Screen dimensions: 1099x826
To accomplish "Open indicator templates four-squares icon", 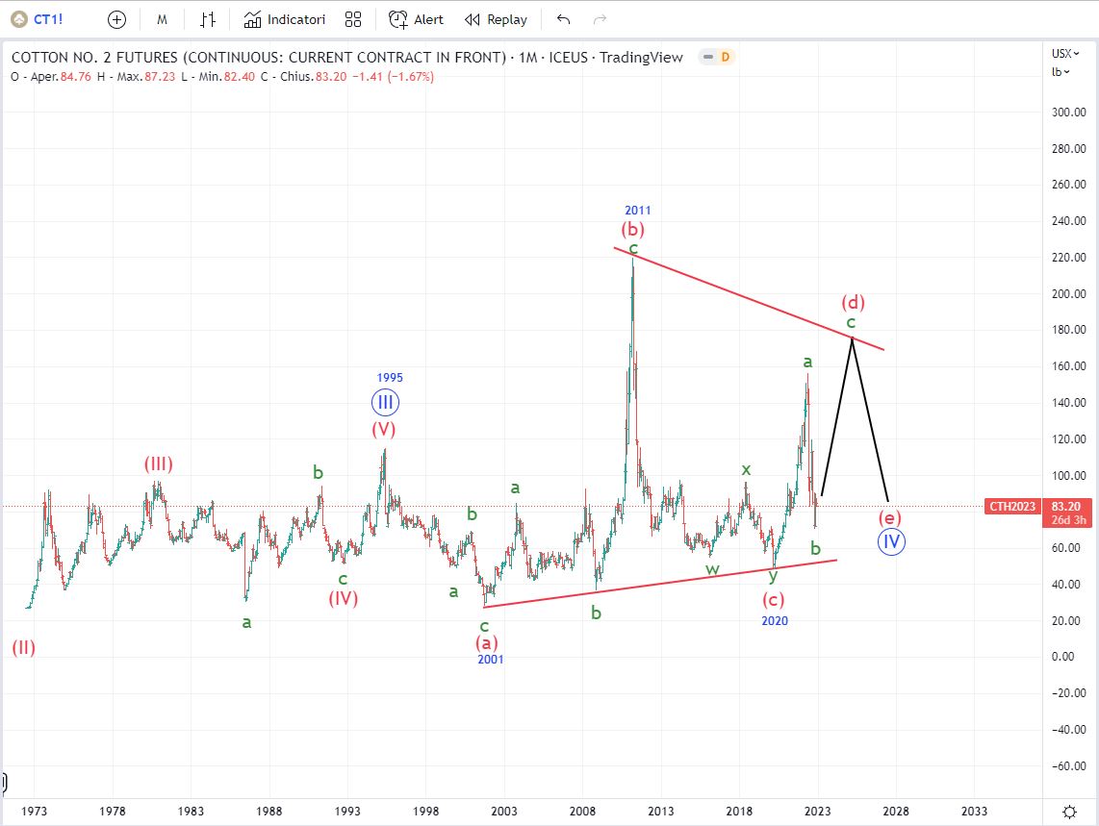I will click(353, 19).
